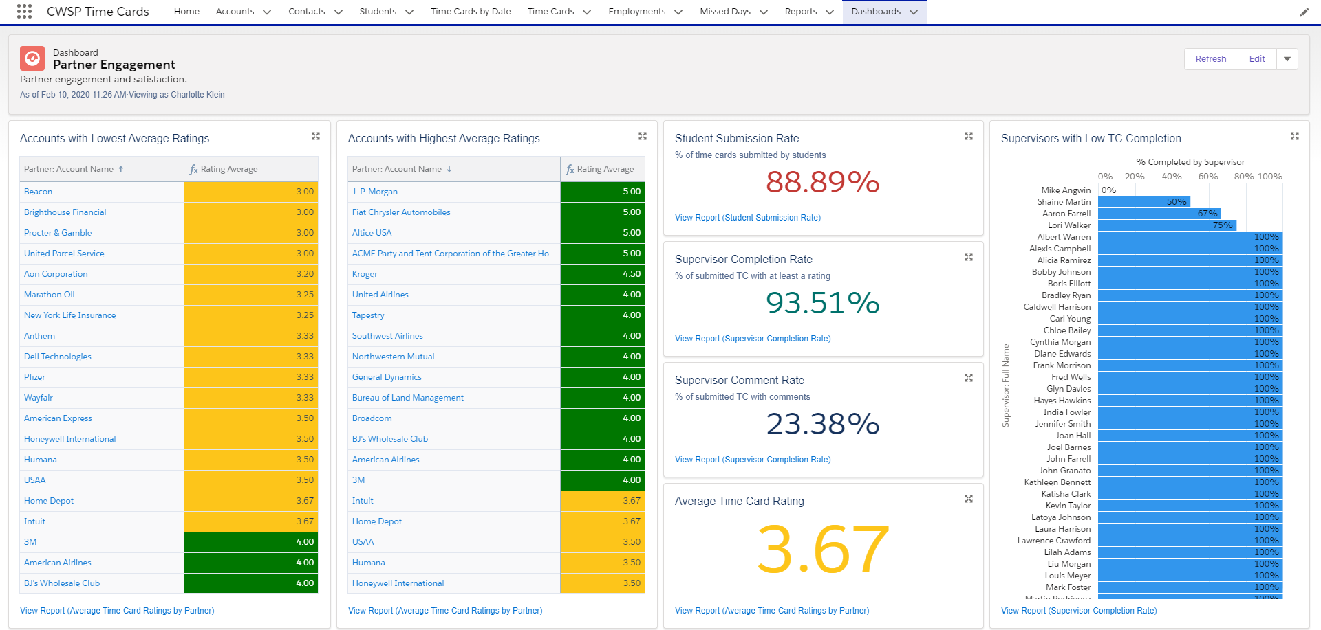Open View Report link under supervisors chart
This screenshot has height=630, width=1321.
pyautogui.click(x=1079, y=611)
